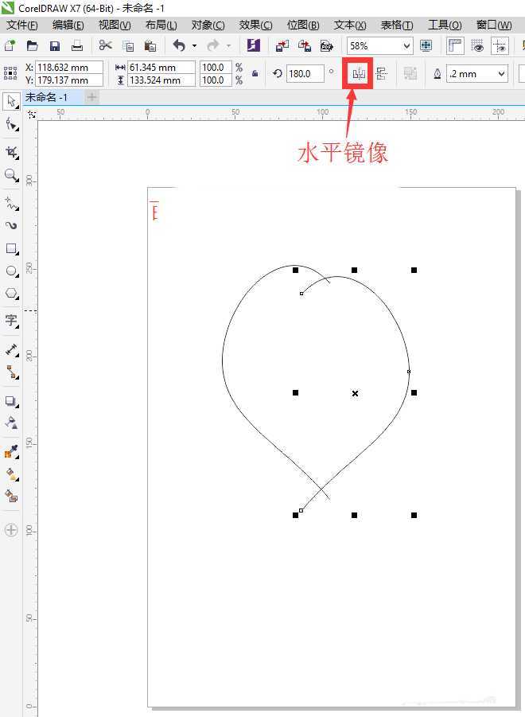Toggle the lock ratio padlock

point(255,74)
